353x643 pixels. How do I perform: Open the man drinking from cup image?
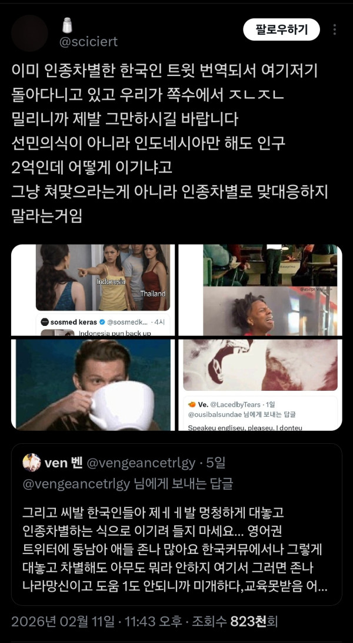[x=93, y=385]
